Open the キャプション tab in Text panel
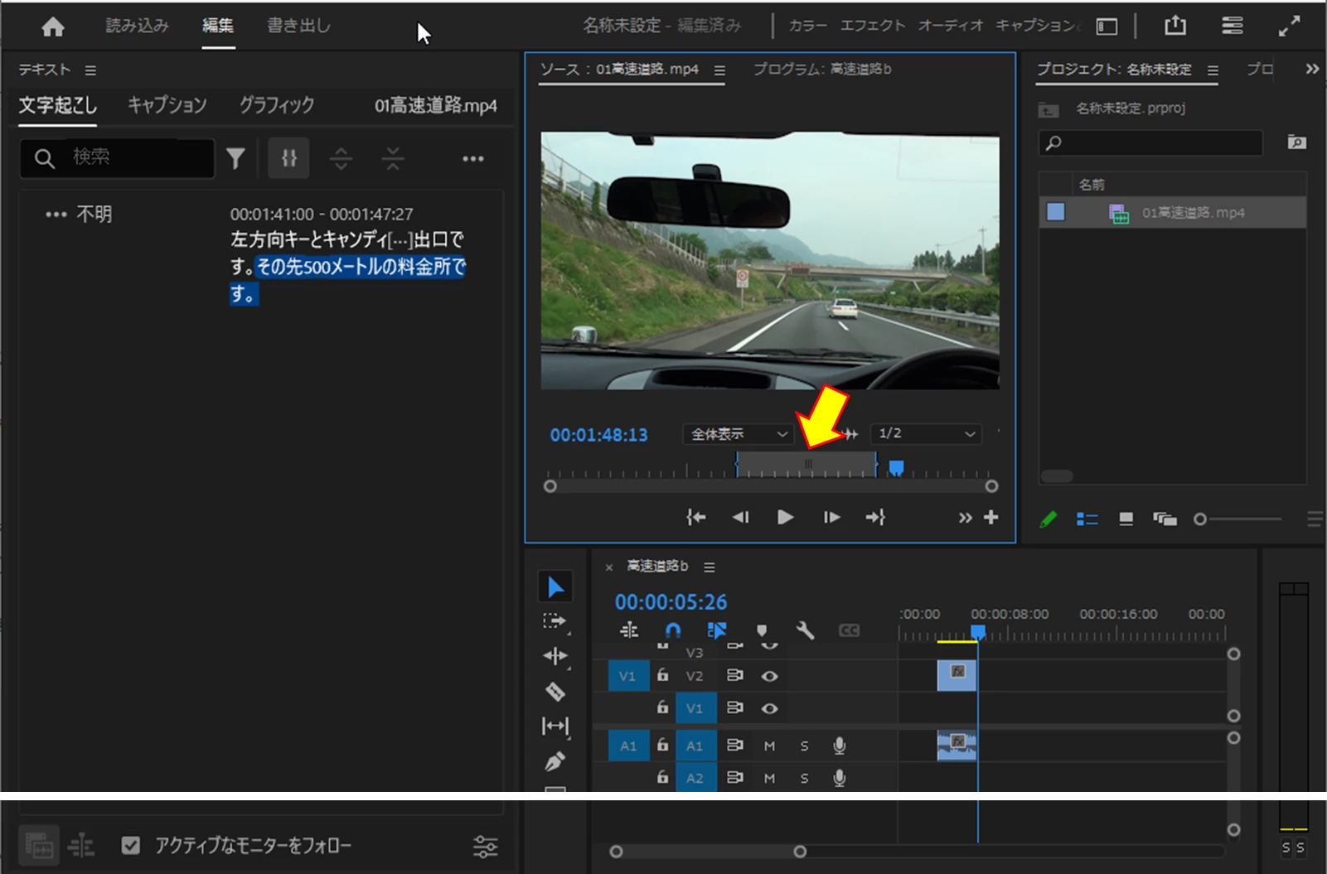Image resolution: width=1327 pixels, height=874 pixels. (x=167, y=105)
